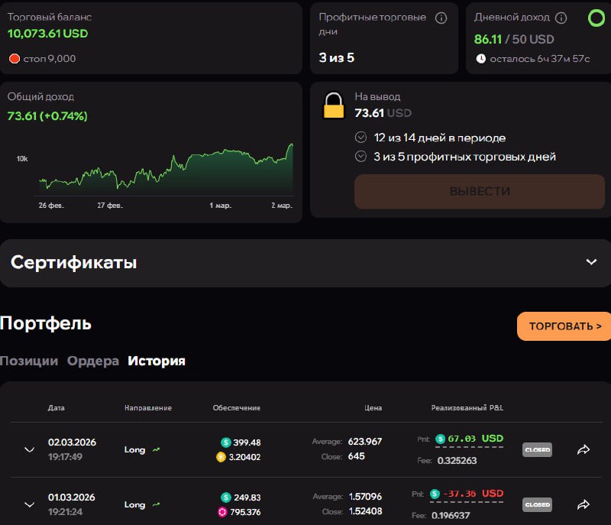The width and height of the screenshot is (611, 525).
Task: Switch to the Позиции tab
Action: tap(29, 361)
